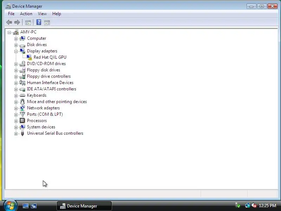Expand the Keyboards category
The height and width of the screenshot is (211, 281).
point(16,96)
